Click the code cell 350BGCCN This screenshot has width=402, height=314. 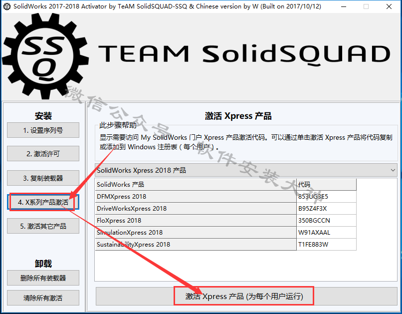(x=326, y=220)
